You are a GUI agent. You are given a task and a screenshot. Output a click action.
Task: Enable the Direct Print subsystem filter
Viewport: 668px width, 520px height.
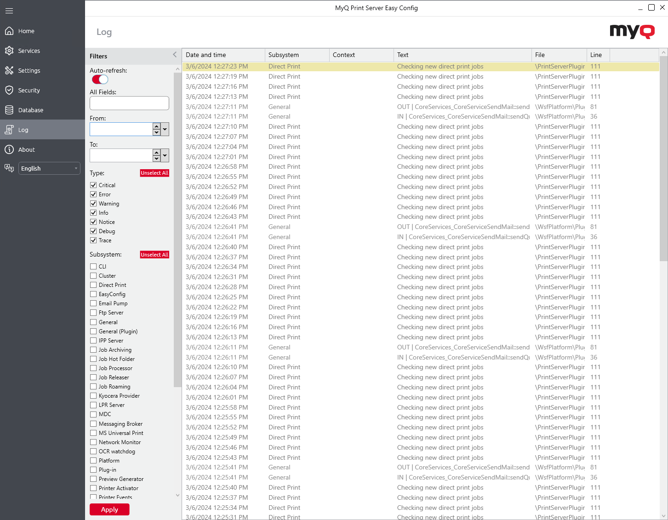(94, 285)
